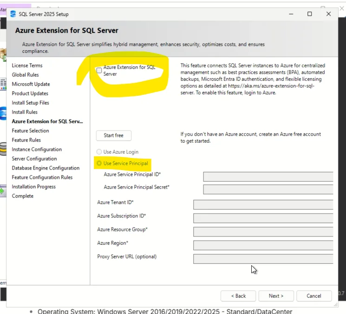Screen dimensions: 346x314
Task: Click the Azure Region input field
Action: click(x=263, y=245)
